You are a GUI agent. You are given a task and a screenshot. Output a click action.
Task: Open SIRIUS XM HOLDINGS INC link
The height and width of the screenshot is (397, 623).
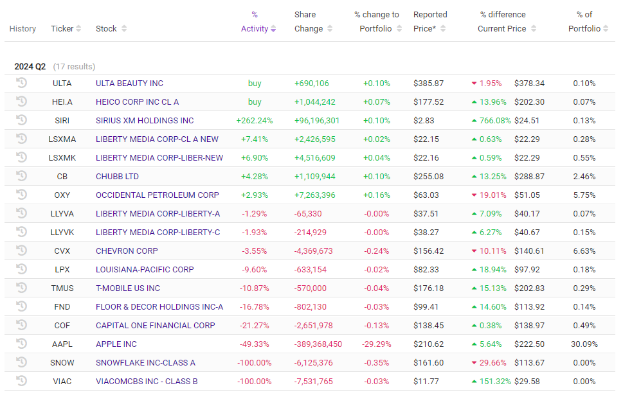pos(145,120)
